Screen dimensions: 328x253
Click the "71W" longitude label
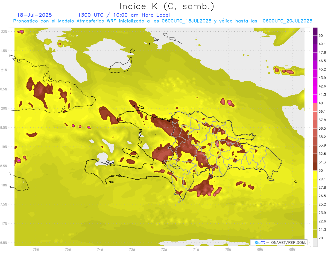(x=196, y=249)
